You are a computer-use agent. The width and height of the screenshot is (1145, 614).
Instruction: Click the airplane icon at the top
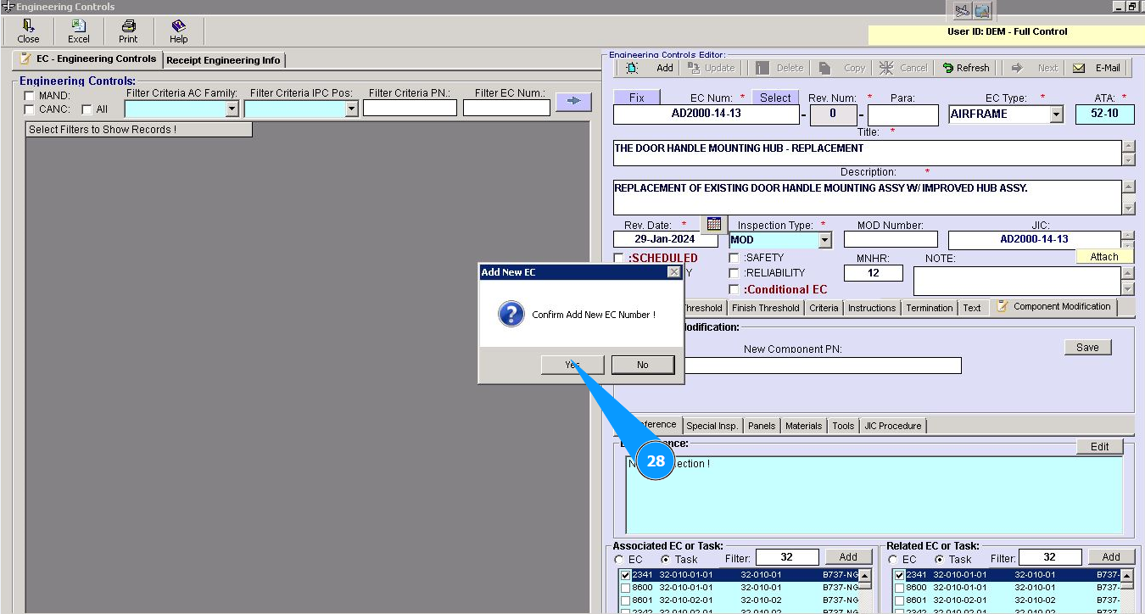pyautogui.click(x=962, y=10)
